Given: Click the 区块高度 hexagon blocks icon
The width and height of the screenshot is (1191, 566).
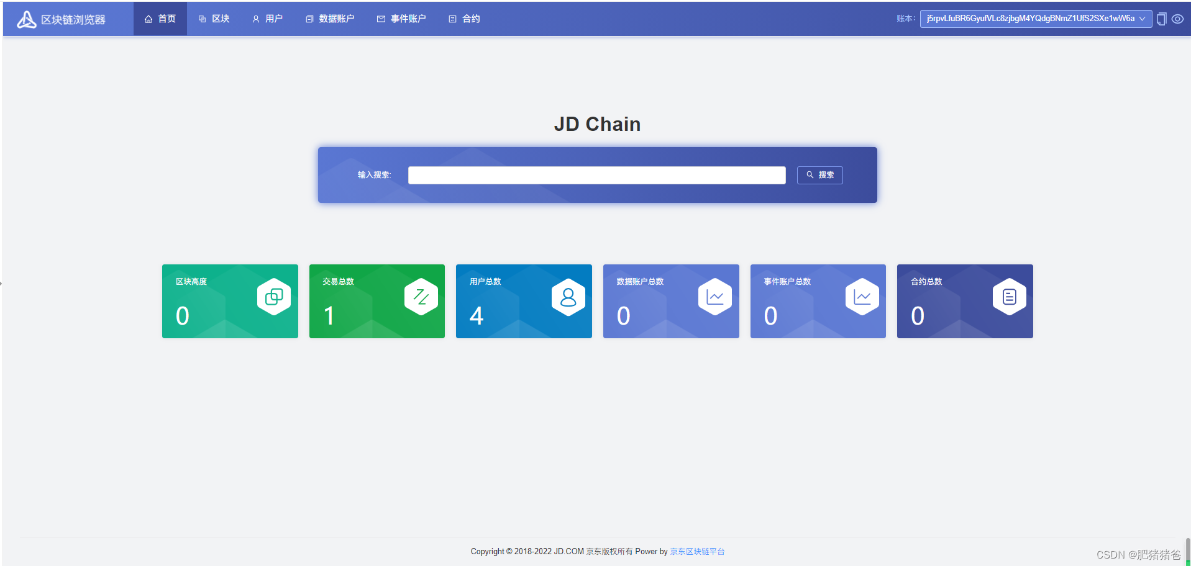Looking at the screenshot, I should (x=274, y=297).
